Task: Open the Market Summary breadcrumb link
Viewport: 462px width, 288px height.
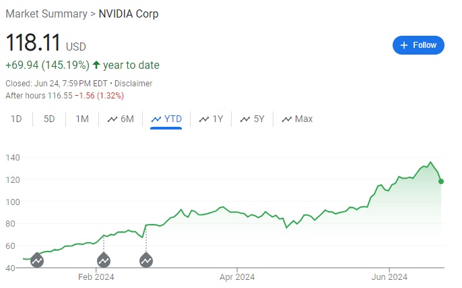Action: click(46, 13)
